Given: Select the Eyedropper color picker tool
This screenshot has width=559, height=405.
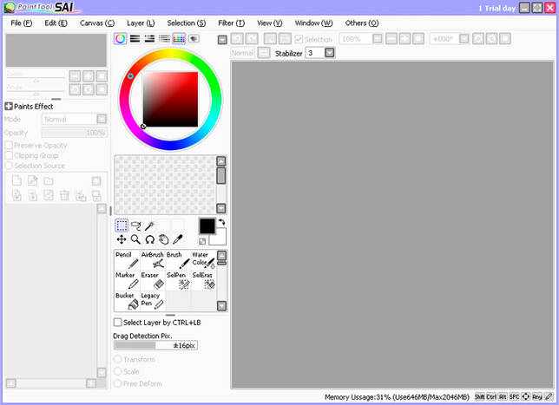Looking at the screenshot, I should tap(178, 239).
